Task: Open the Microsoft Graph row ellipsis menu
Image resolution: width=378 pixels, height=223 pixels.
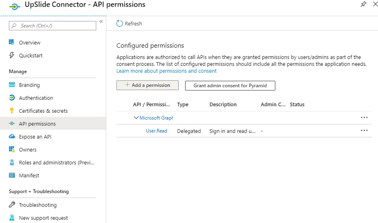Action: (x=364, y=118)
